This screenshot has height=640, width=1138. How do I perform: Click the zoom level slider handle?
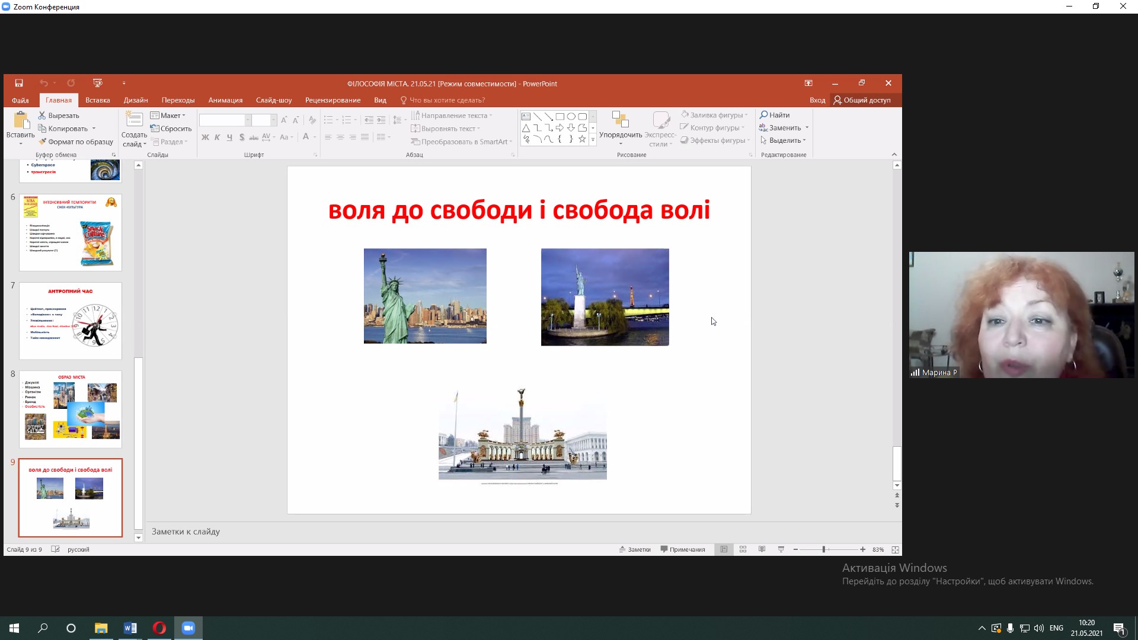pyautogui.click(x=823, y=550)
